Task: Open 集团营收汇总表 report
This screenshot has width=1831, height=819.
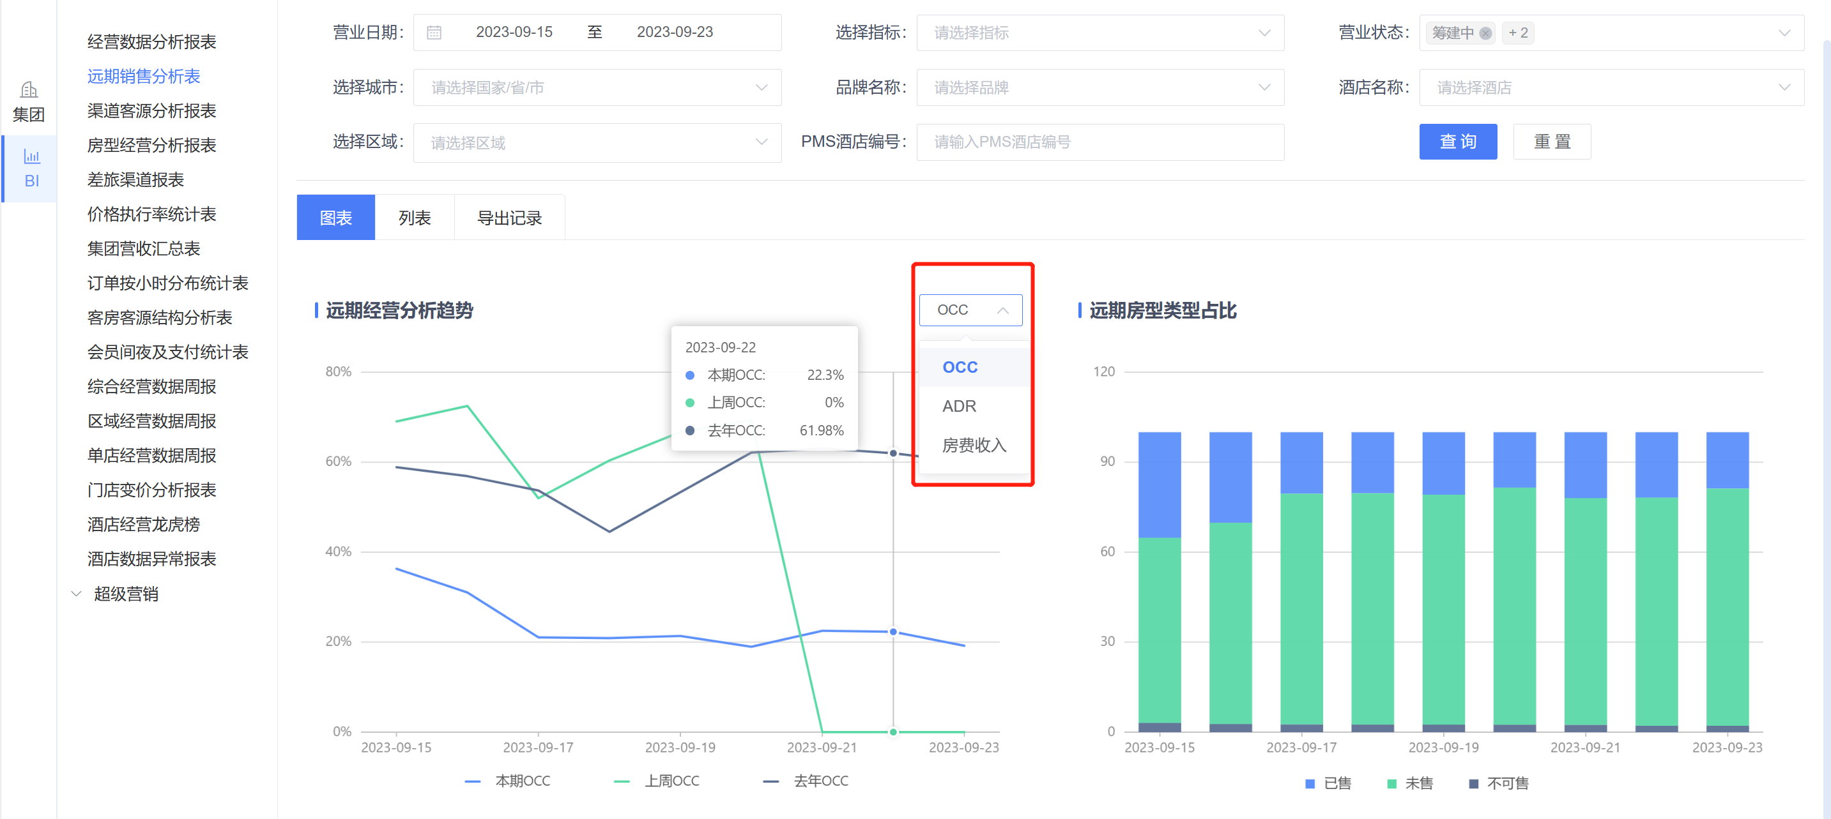Action: coord(144,248)
